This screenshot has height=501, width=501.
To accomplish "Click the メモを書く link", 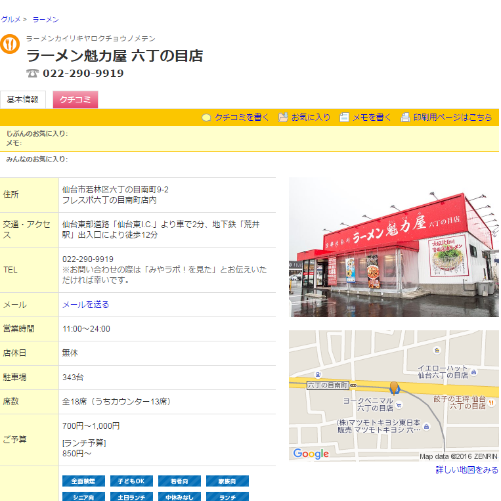I will tap(372, 118).
